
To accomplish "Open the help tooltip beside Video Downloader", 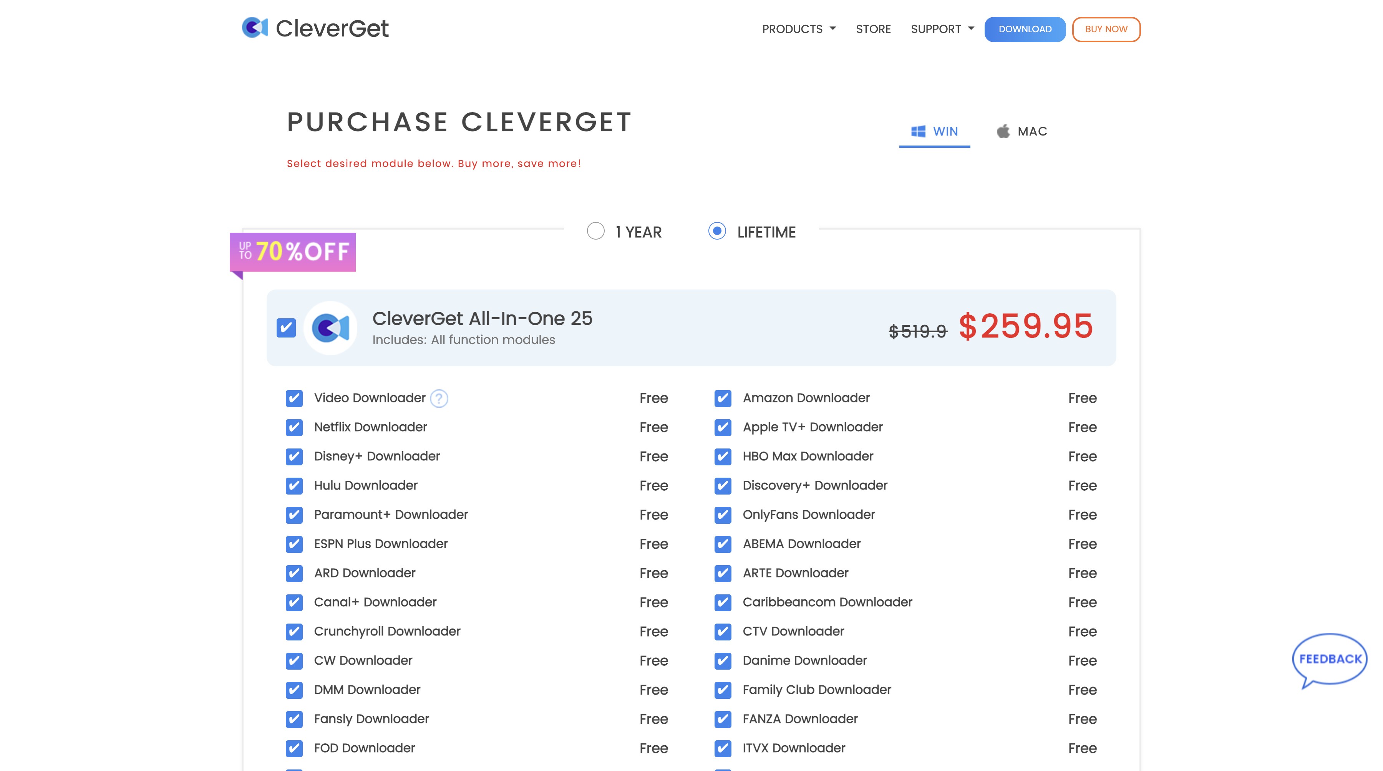I will (439, 398).
